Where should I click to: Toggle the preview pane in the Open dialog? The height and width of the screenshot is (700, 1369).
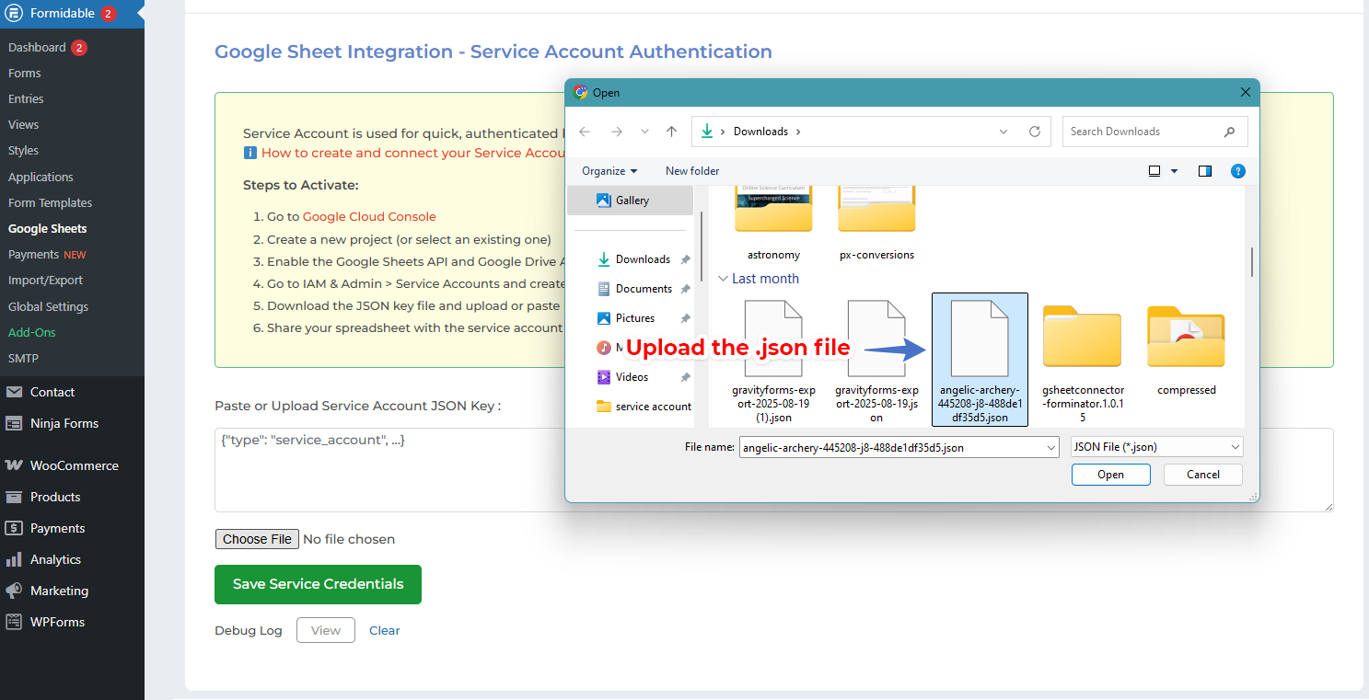point(1204,170)
